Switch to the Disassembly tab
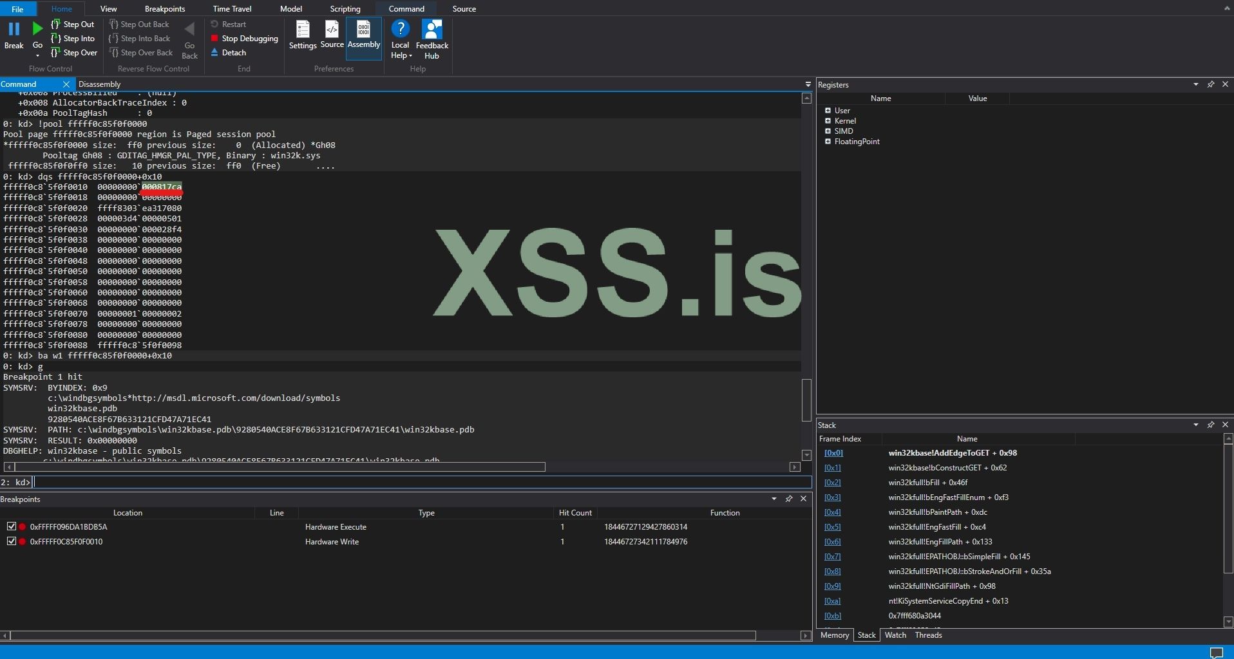 tap(100, 84)
